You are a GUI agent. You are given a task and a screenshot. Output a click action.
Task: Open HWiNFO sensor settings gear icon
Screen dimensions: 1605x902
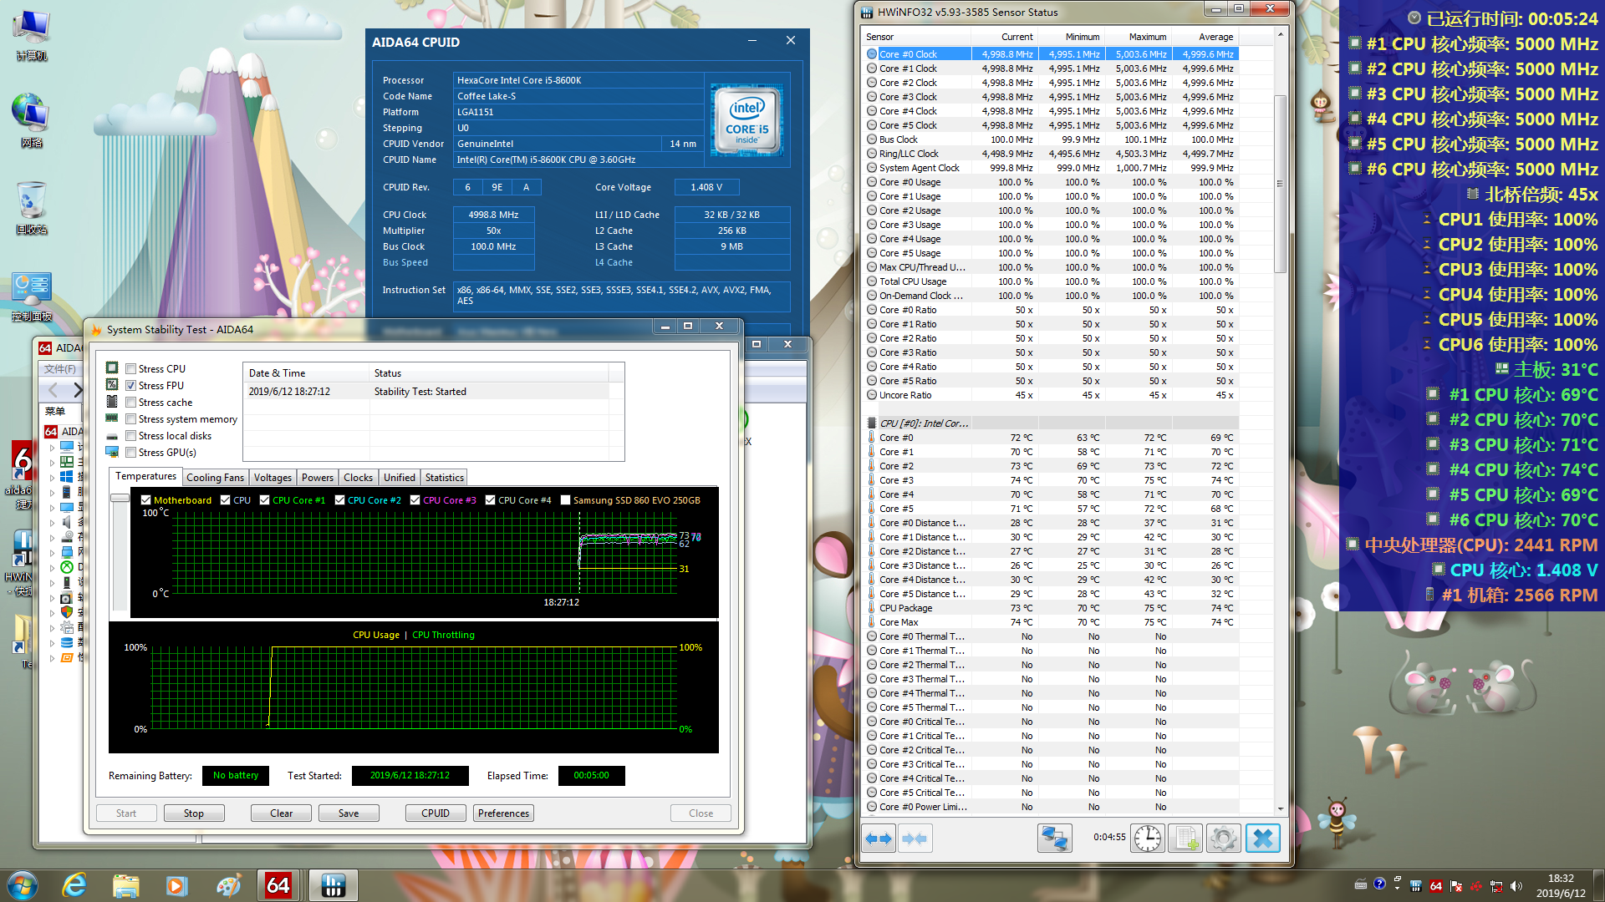[1223, 838]
